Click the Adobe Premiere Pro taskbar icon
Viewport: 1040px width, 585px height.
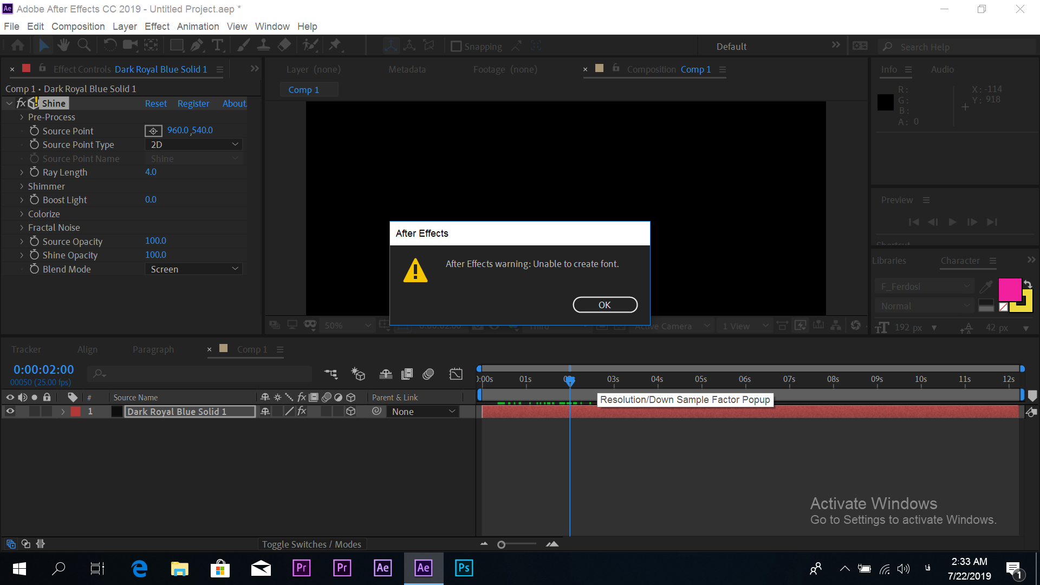[301, 568]
